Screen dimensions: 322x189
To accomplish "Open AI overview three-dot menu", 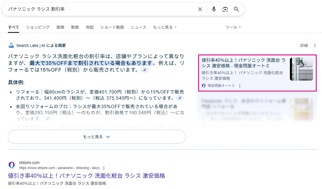I will click(315, 45).
